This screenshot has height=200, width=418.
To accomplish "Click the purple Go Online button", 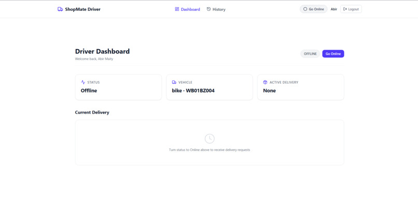I will pos(333,54).
